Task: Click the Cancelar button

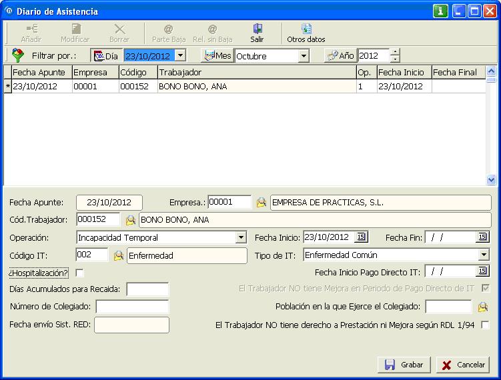Action: pyautogui.click(x=463, y=365)
